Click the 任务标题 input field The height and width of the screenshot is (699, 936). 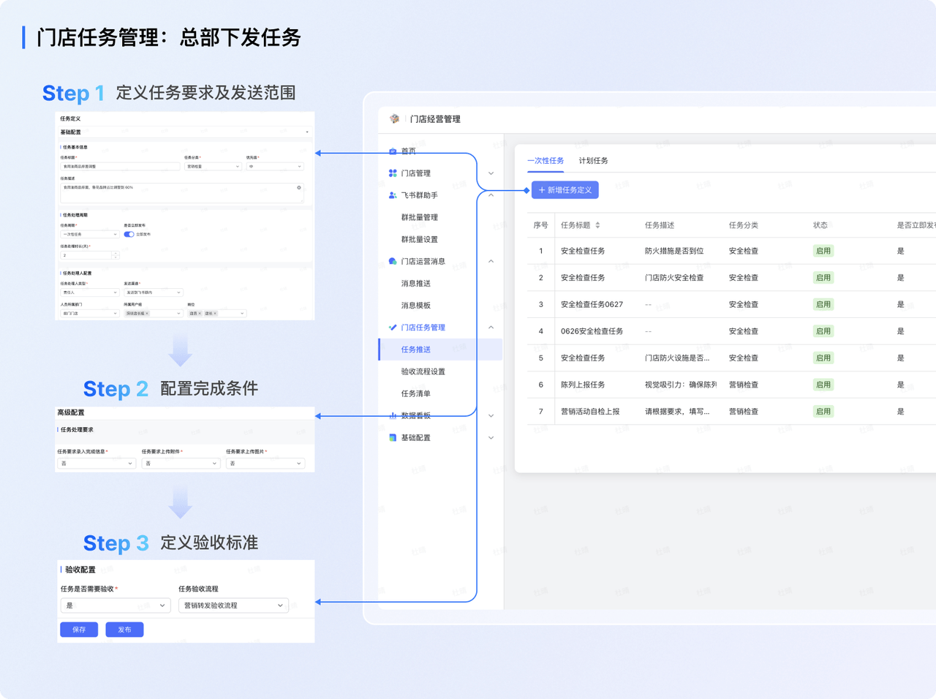click(x=120, y=167)
